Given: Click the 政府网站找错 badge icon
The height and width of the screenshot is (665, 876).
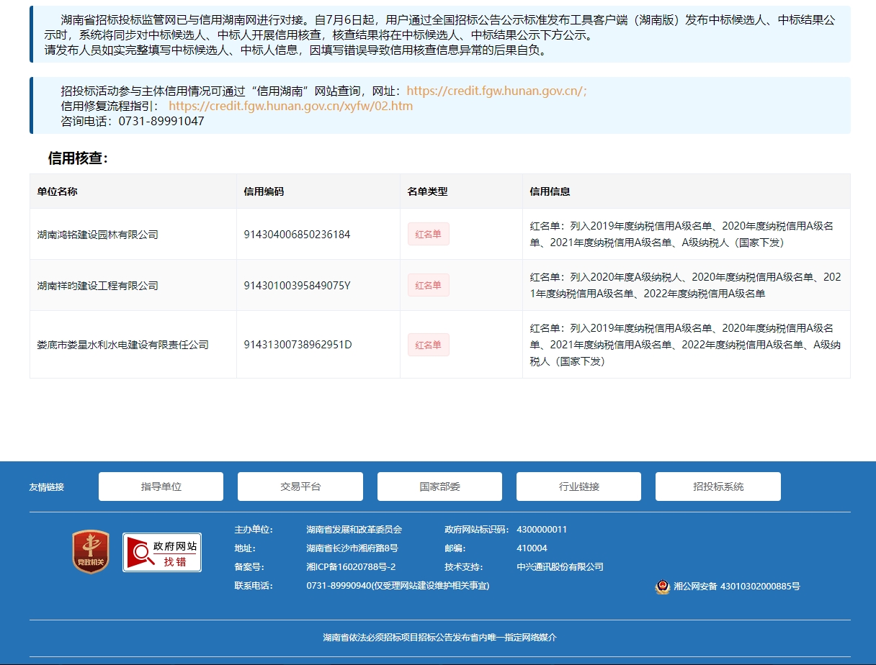Looking at the screenshot, I should click(x=161, y=552).
